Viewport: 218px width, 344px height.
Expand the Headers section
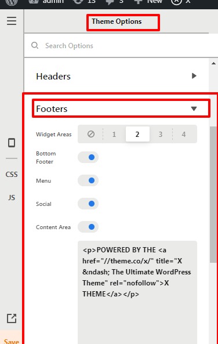pos(116,76)
